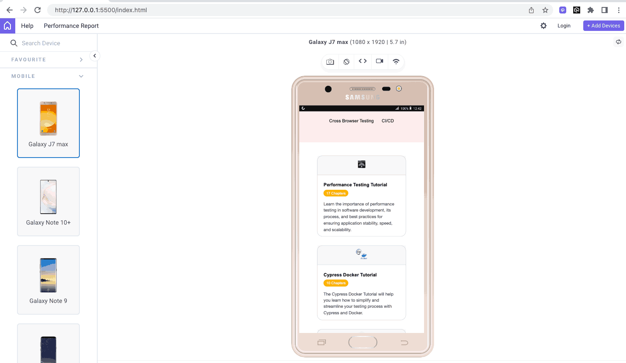Bookmark the page via the star icon
This screenshot has width=626, height=363.
point(545,10)
